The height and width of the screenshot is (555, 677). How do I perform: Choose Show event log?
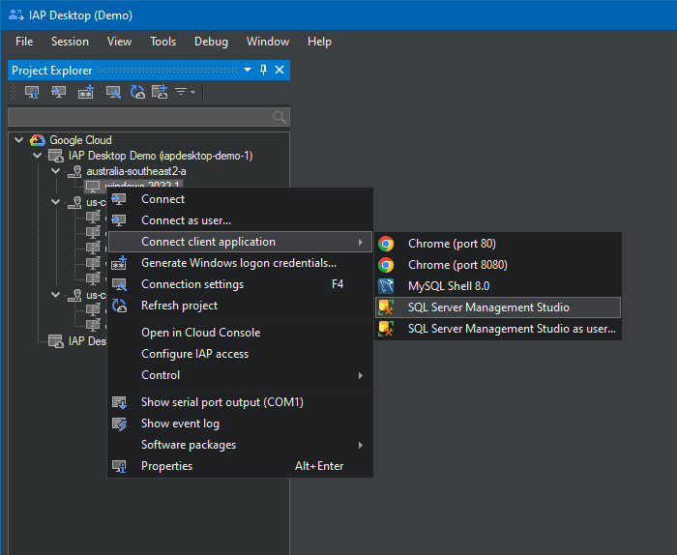240,424
